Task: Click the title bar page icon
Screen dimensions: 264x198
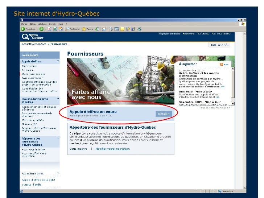Action: 21,20
